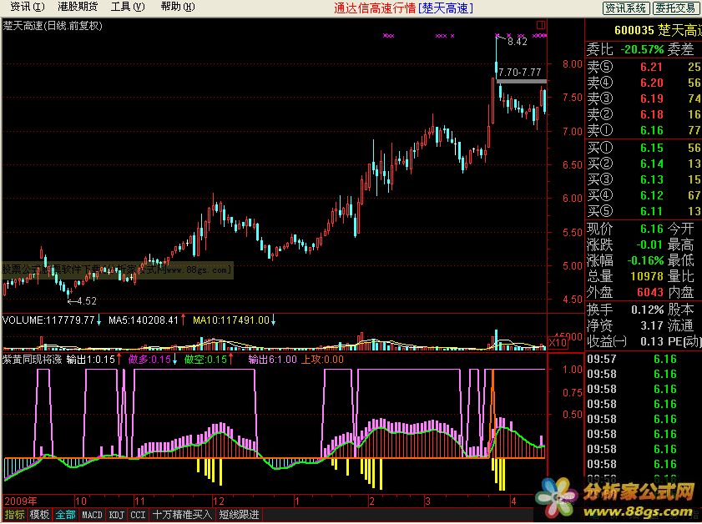Click the 涨幅 -0.16% value

(645, 260)
